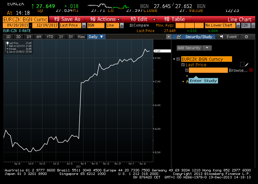The width and height of the screenshot is (258, 184).
Task: Switch to the Security/Study tab
Action: point(193,37)
